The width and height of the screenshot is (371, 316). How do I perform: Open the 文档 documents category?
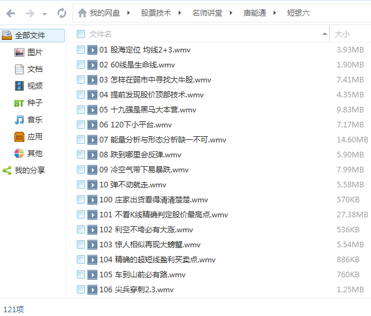(28, 69)
